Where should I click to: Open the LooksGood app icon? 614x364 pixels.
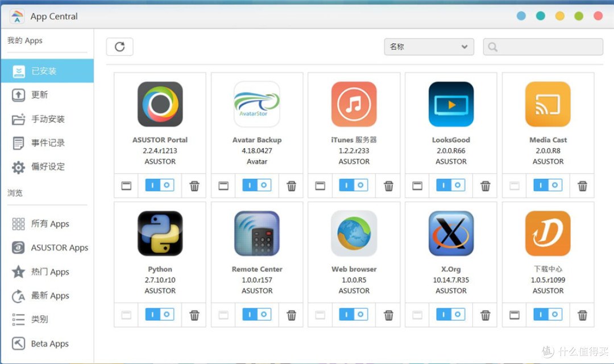click(x=451, y=104)
